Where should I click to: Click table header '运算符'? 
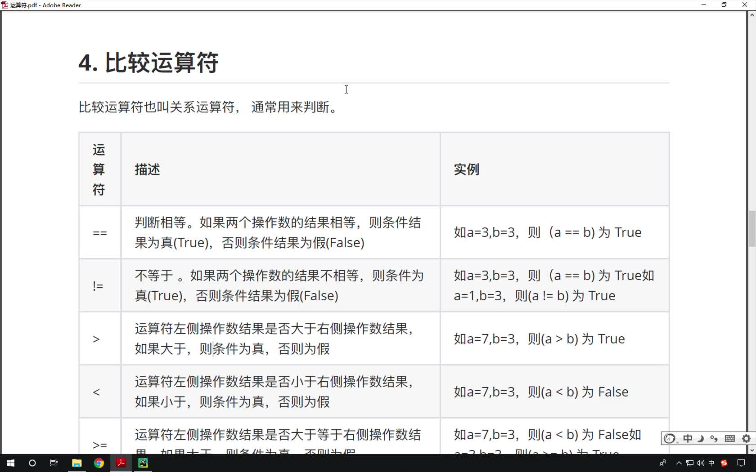pos(99,169)
